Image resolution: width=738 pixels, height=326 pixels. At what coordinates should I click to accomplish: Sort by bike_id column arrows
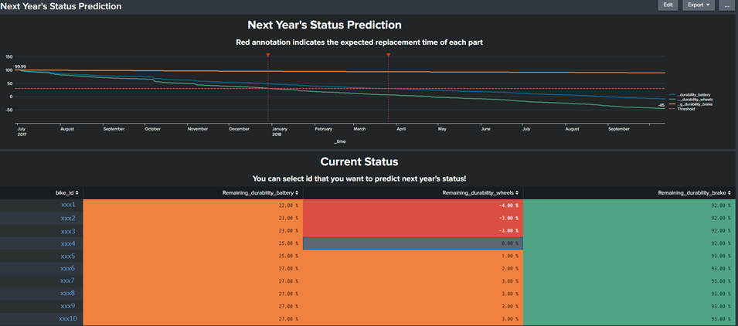pyautogui.click(x=77, y=192)
